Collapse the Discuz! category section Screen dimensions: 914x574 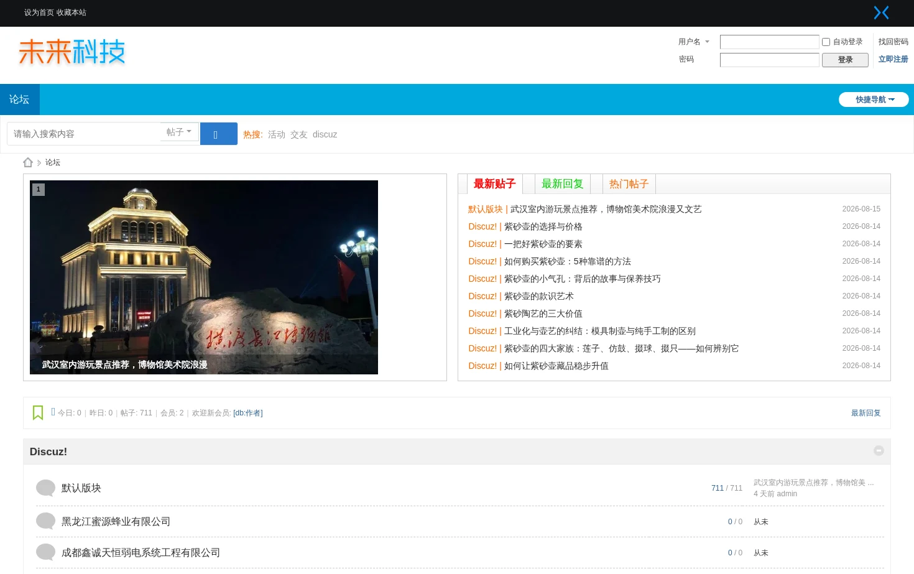pyautogui.click(x=879, y=450)
